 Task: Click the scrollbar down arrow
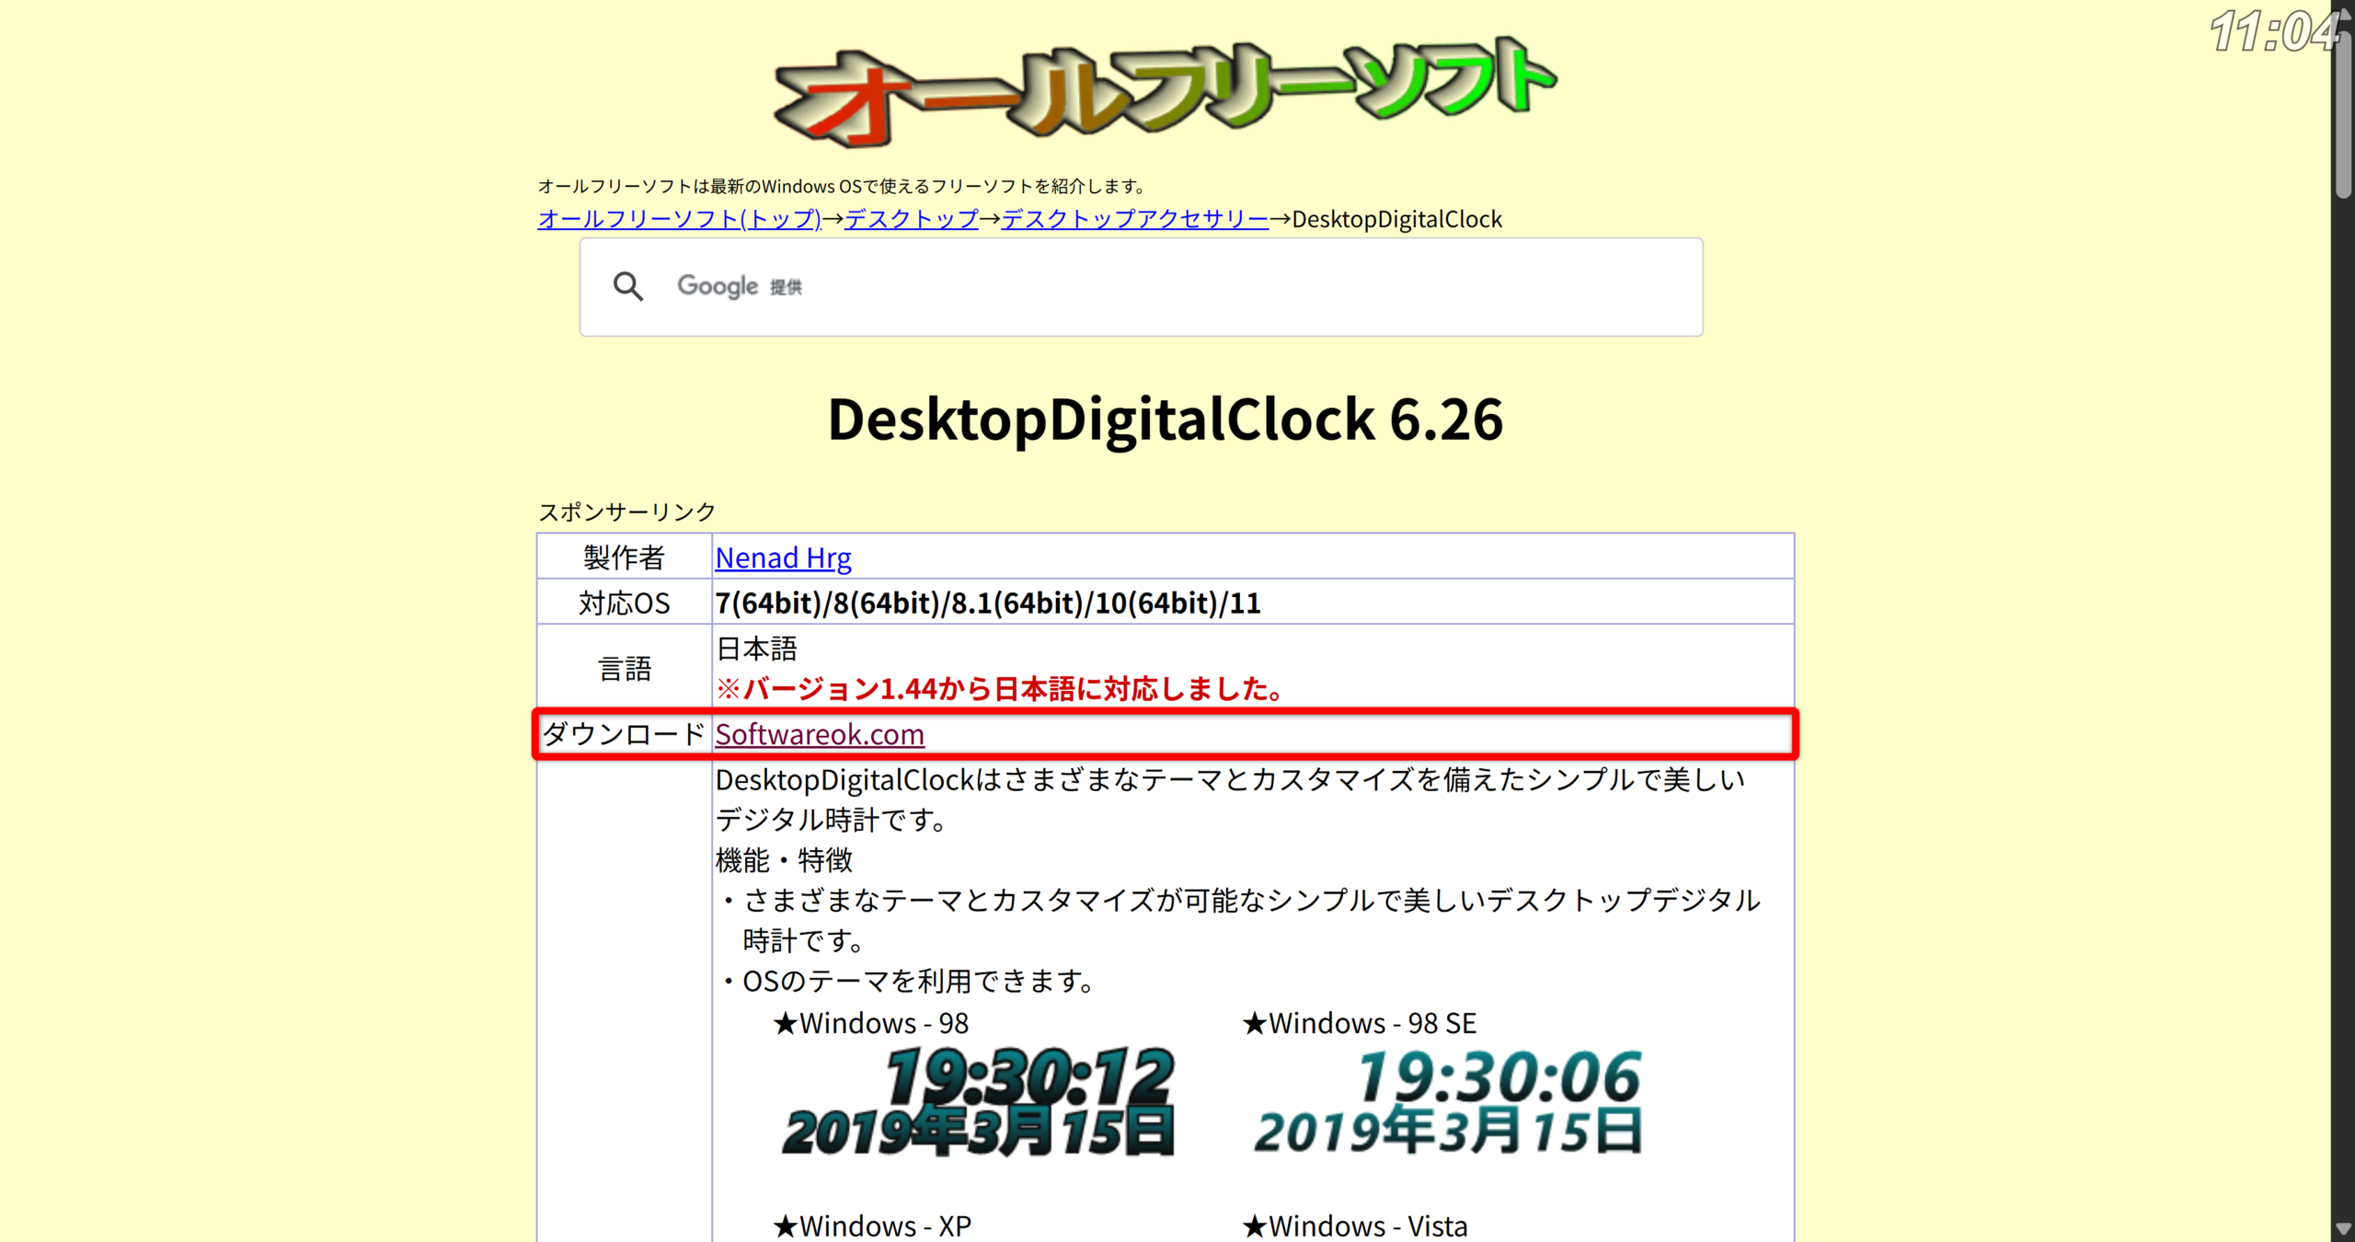[2342, 1228]
